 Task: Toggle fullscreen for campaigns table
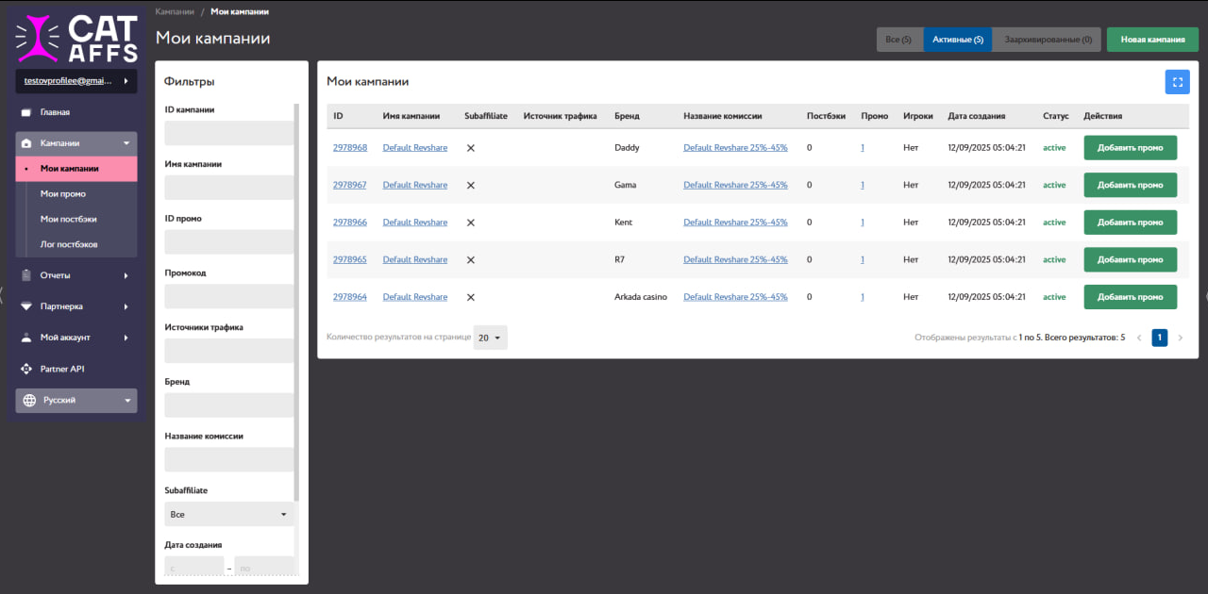[x=1177, y=82]
